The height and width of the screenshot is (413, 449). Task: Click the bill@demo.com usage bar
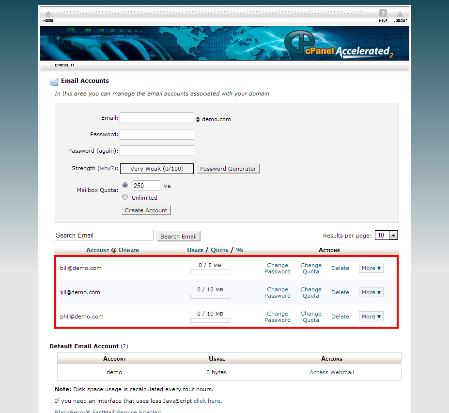click(210, 272)
